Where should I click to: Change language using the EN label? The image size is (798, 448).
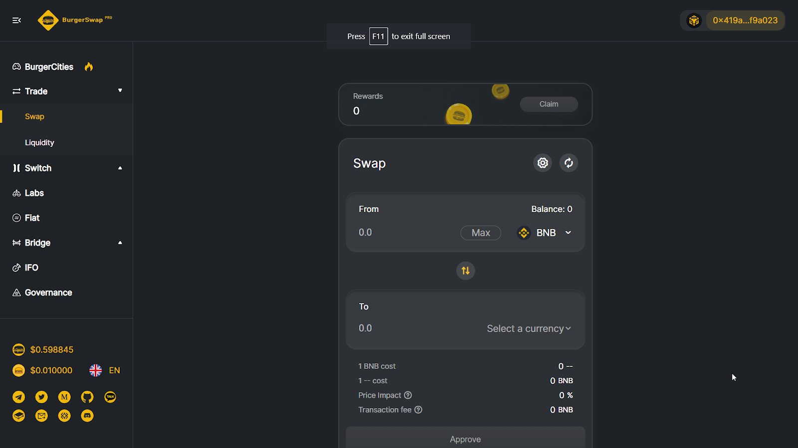(114, 370)
